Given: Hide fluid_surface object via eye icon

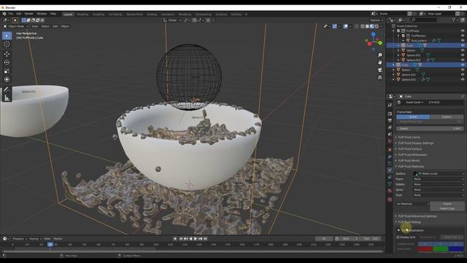Looking at the screenshot, I should [x=463, y=40].
